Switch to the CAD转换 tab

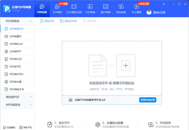click(x=90, y=9)
